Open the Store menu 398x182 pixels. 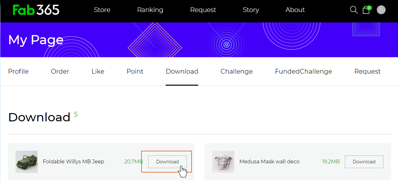102,10
